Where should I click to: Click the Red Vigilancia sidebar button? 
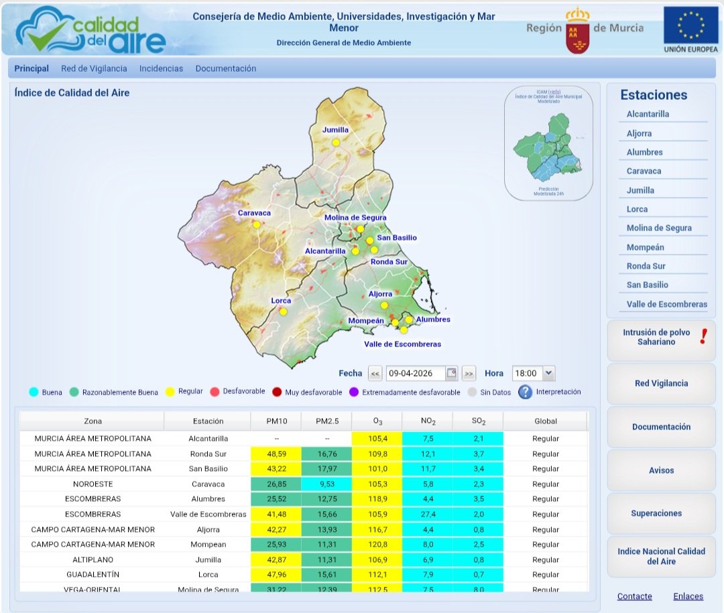click(x=661, y=383)
